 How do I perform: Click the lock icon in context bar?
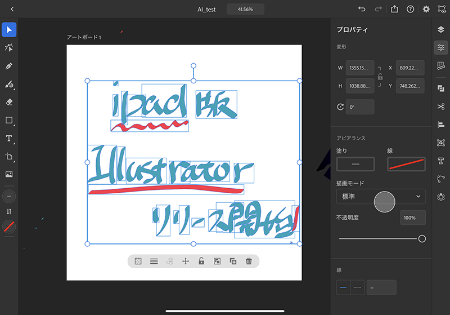[x=201, y=261]
